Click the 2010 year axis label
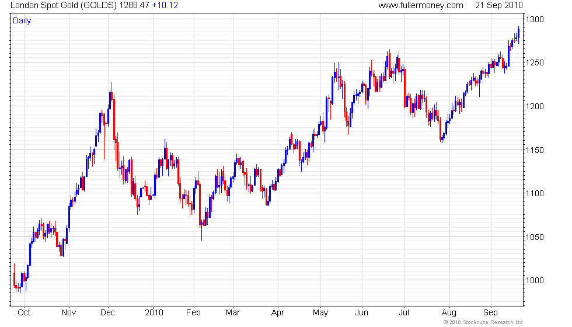Screen dimensions: 572x327 pos(154,312)
